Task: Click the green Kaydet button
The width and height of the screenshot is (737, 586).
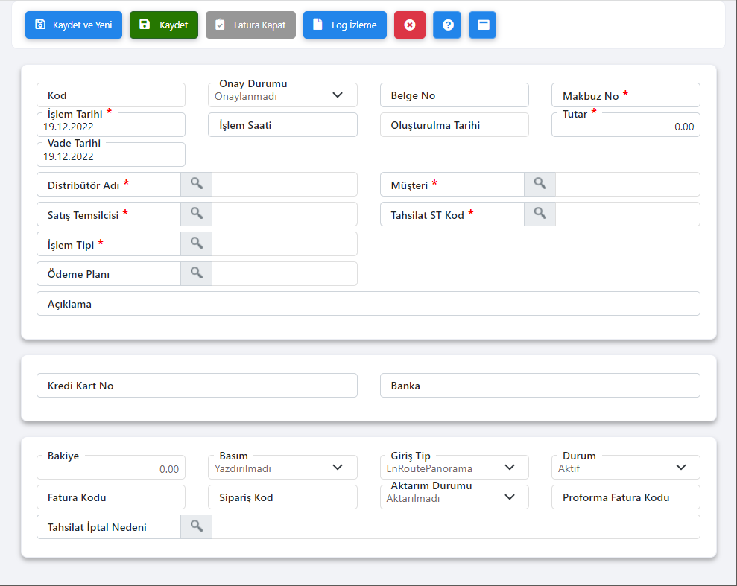Action: tap(164, 25)
